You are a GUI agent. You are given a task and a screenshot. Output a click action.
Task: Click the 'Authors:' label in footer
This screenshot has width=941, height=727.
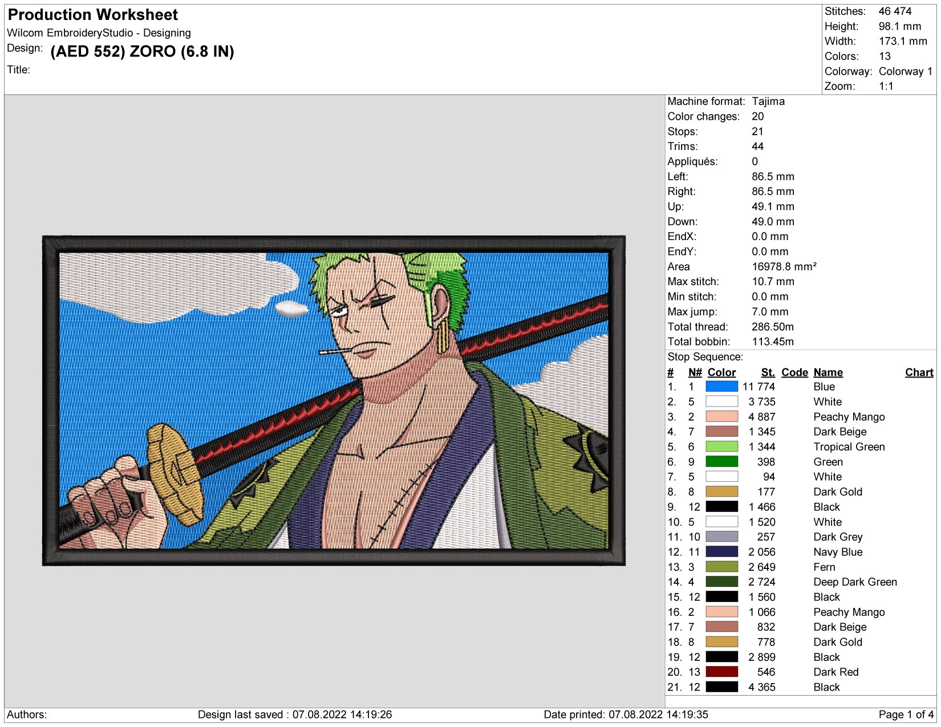(x=27, y=714)
